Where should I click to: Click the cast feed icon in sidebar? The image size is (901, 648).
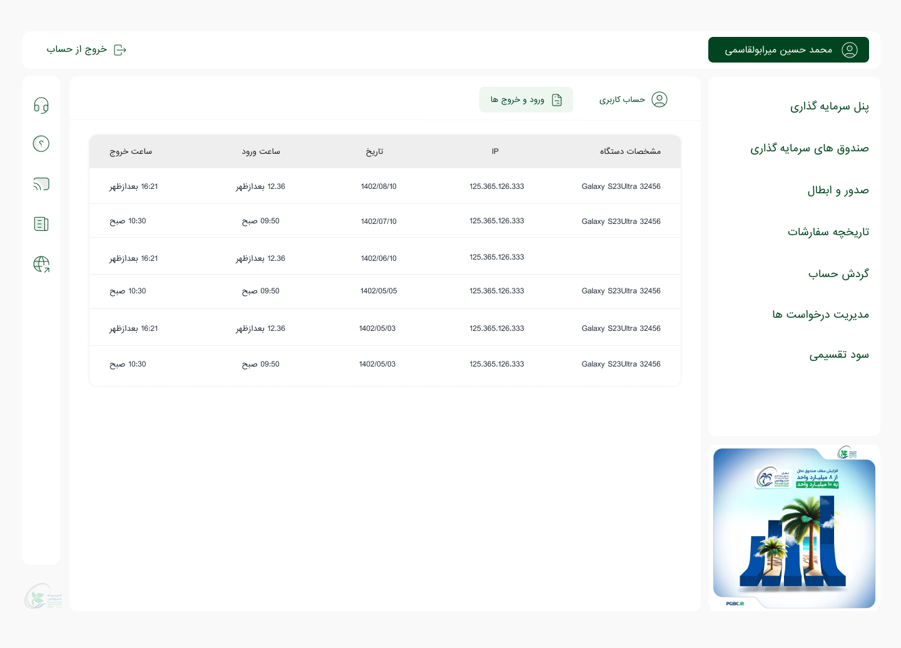[x=41, y=184]
